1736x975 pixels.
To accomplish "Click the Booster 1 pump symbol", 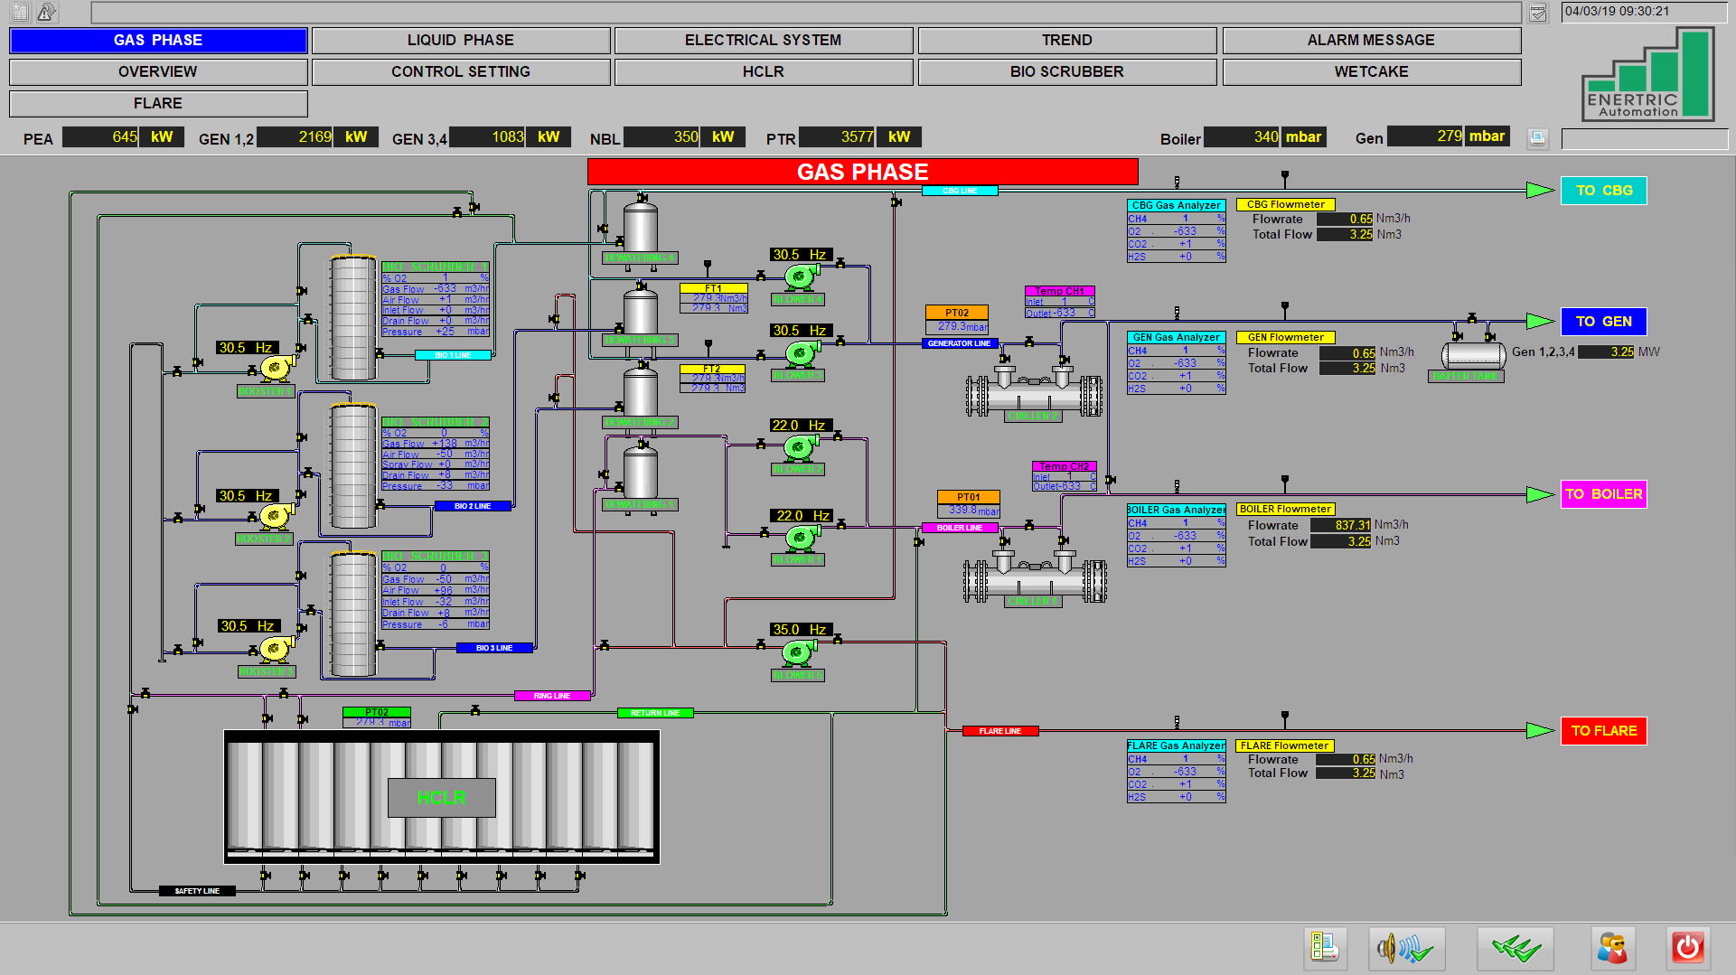I will point(275,368).
